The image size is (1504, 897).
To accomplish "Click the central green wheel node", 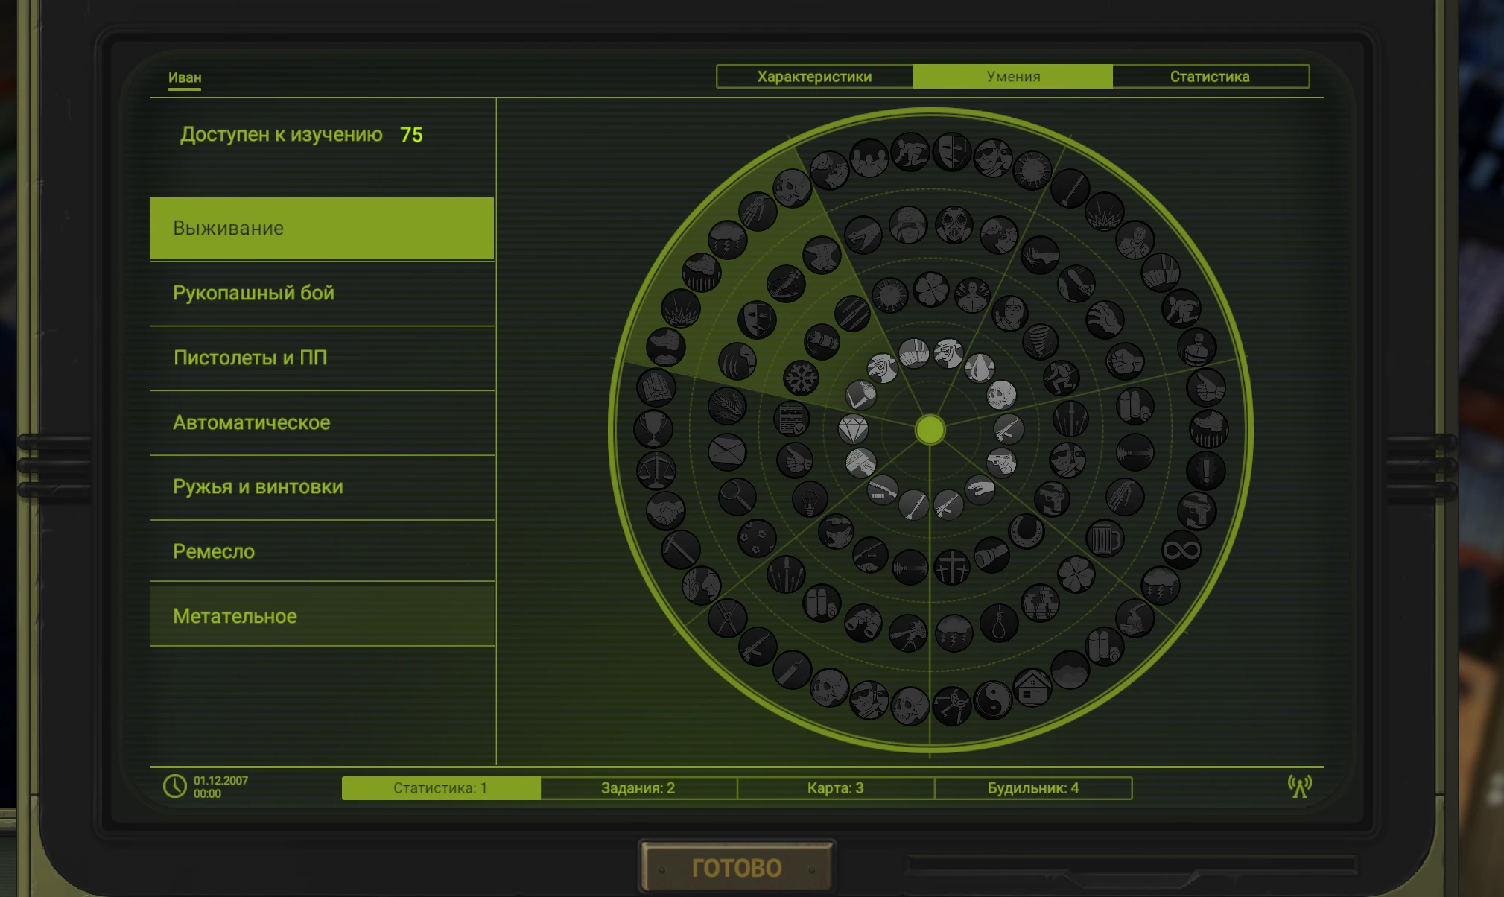I will pos(930,430).
